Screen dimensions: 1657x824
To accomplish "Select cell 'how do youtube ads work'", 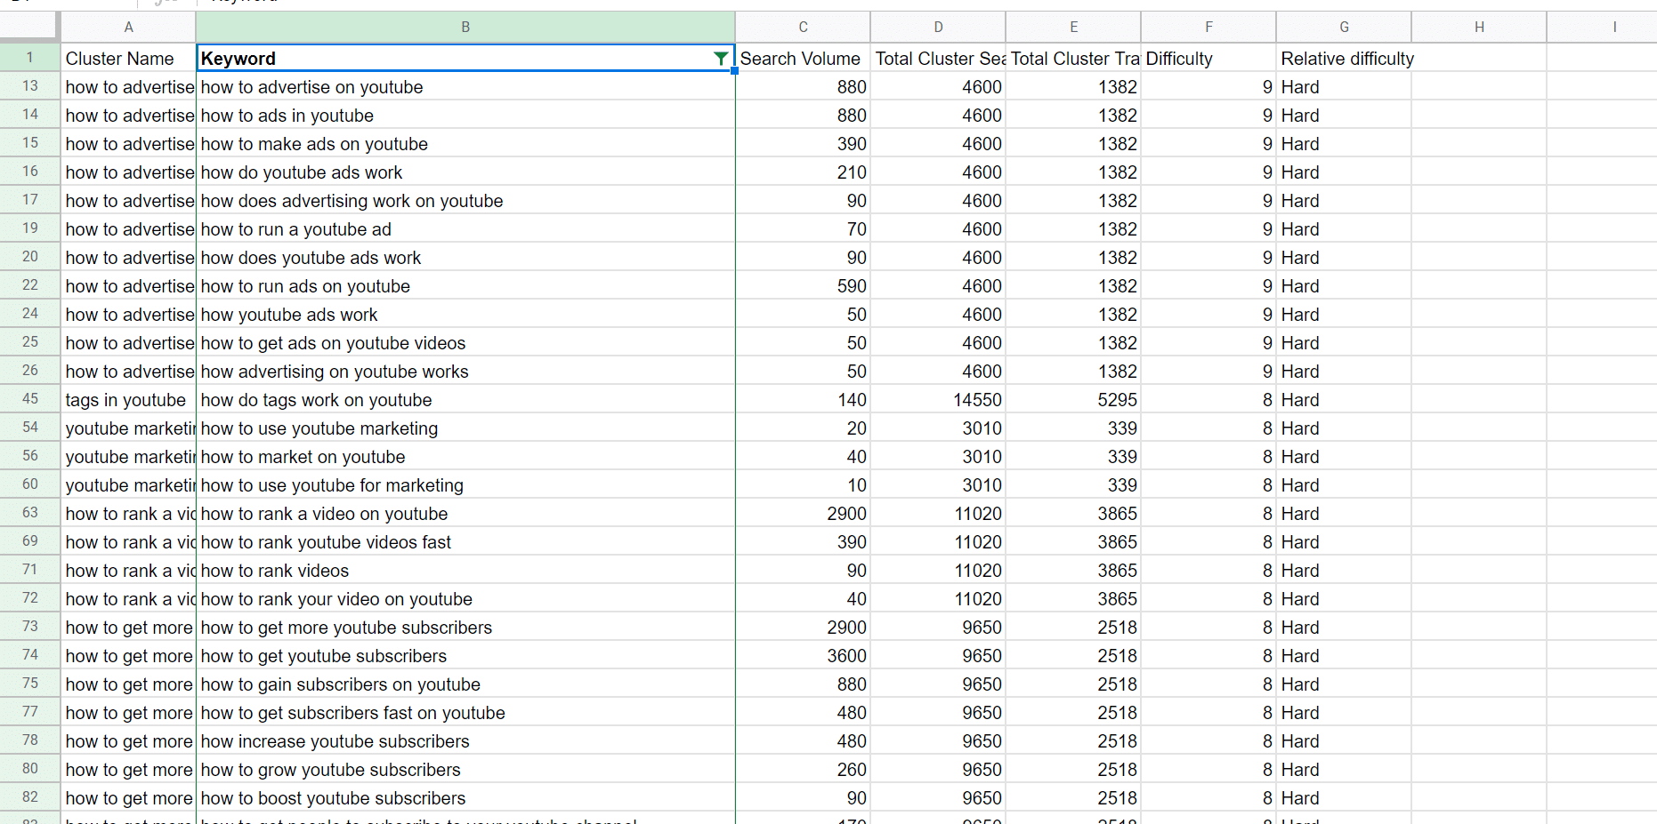I will click(x=465, y=172).
